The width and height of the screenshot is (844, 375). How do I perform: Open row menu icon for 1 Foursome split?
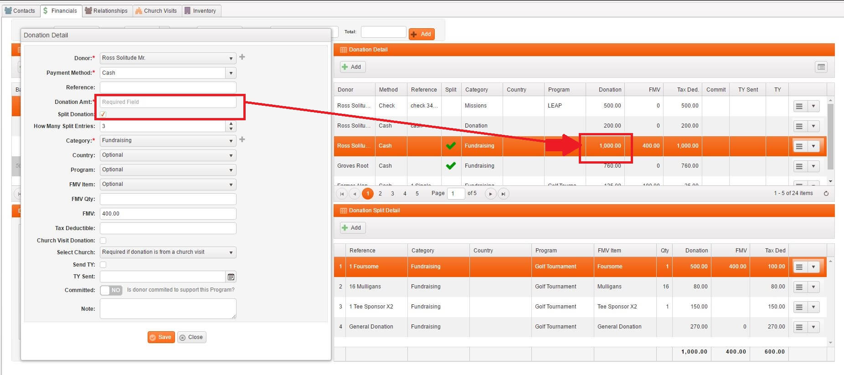point(799,267)
